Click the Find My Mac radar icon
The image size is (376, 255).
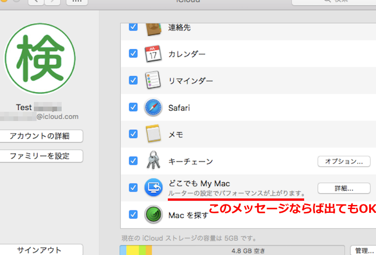[x=153, y=214]
